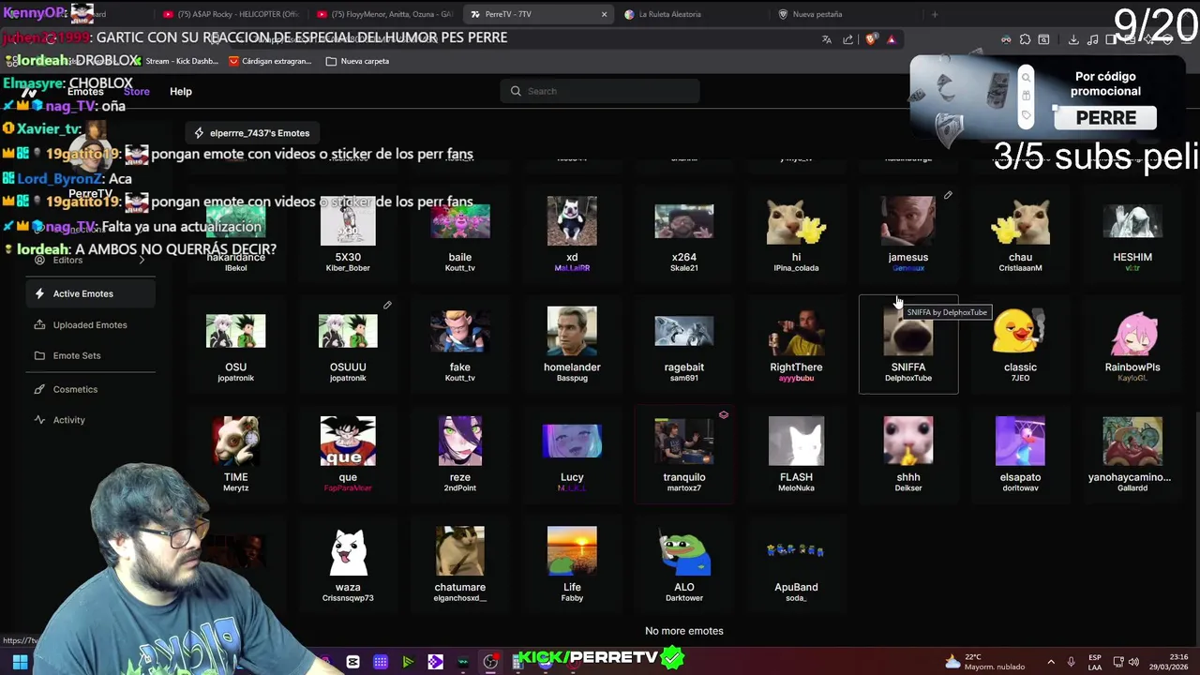The width and height of the screenshot is (1200, 675).
Task: Open the tranquilo emote
Action: tap(684, 455)
